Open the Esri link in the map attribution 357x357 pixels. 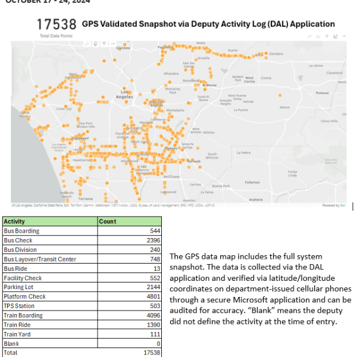[x=343, y=205]
